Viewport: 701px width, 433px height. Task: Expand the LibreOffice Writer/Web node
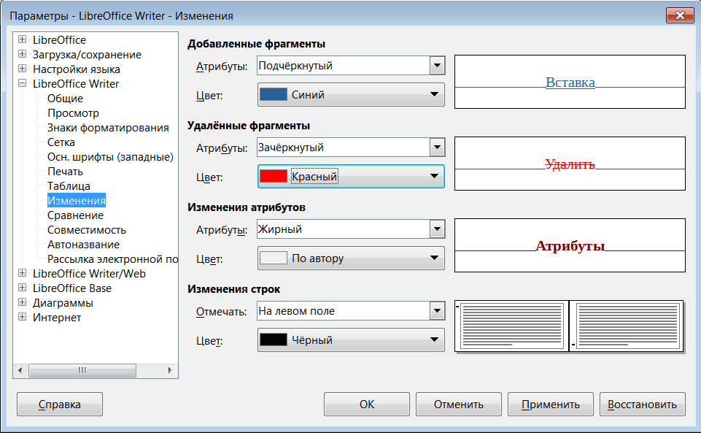point(22,273)
